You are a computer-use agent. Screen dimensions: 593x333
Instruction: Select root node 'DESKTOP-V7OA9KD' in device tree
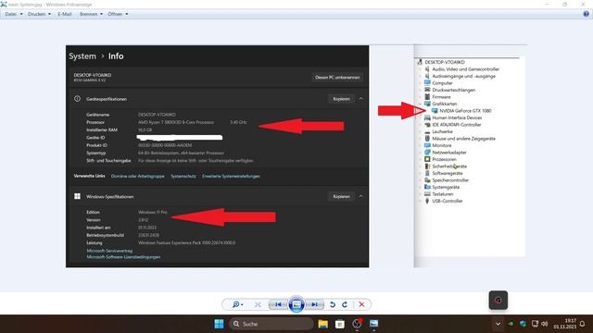click(445, 62)
